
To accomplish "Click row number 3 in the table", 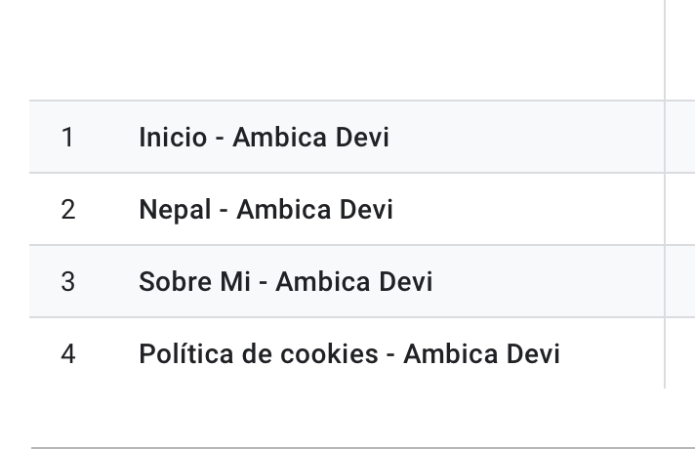I will coord(67,281).
